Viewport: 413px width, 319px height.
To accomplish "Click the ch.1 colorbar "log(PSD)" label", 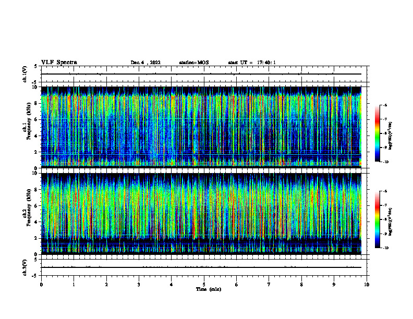I will pyautogui.click(x=391, y=136).
